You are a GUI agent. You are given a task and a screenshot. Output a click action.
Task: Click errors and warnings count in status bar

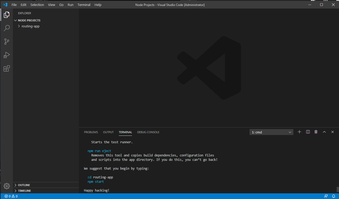(11, 196)
